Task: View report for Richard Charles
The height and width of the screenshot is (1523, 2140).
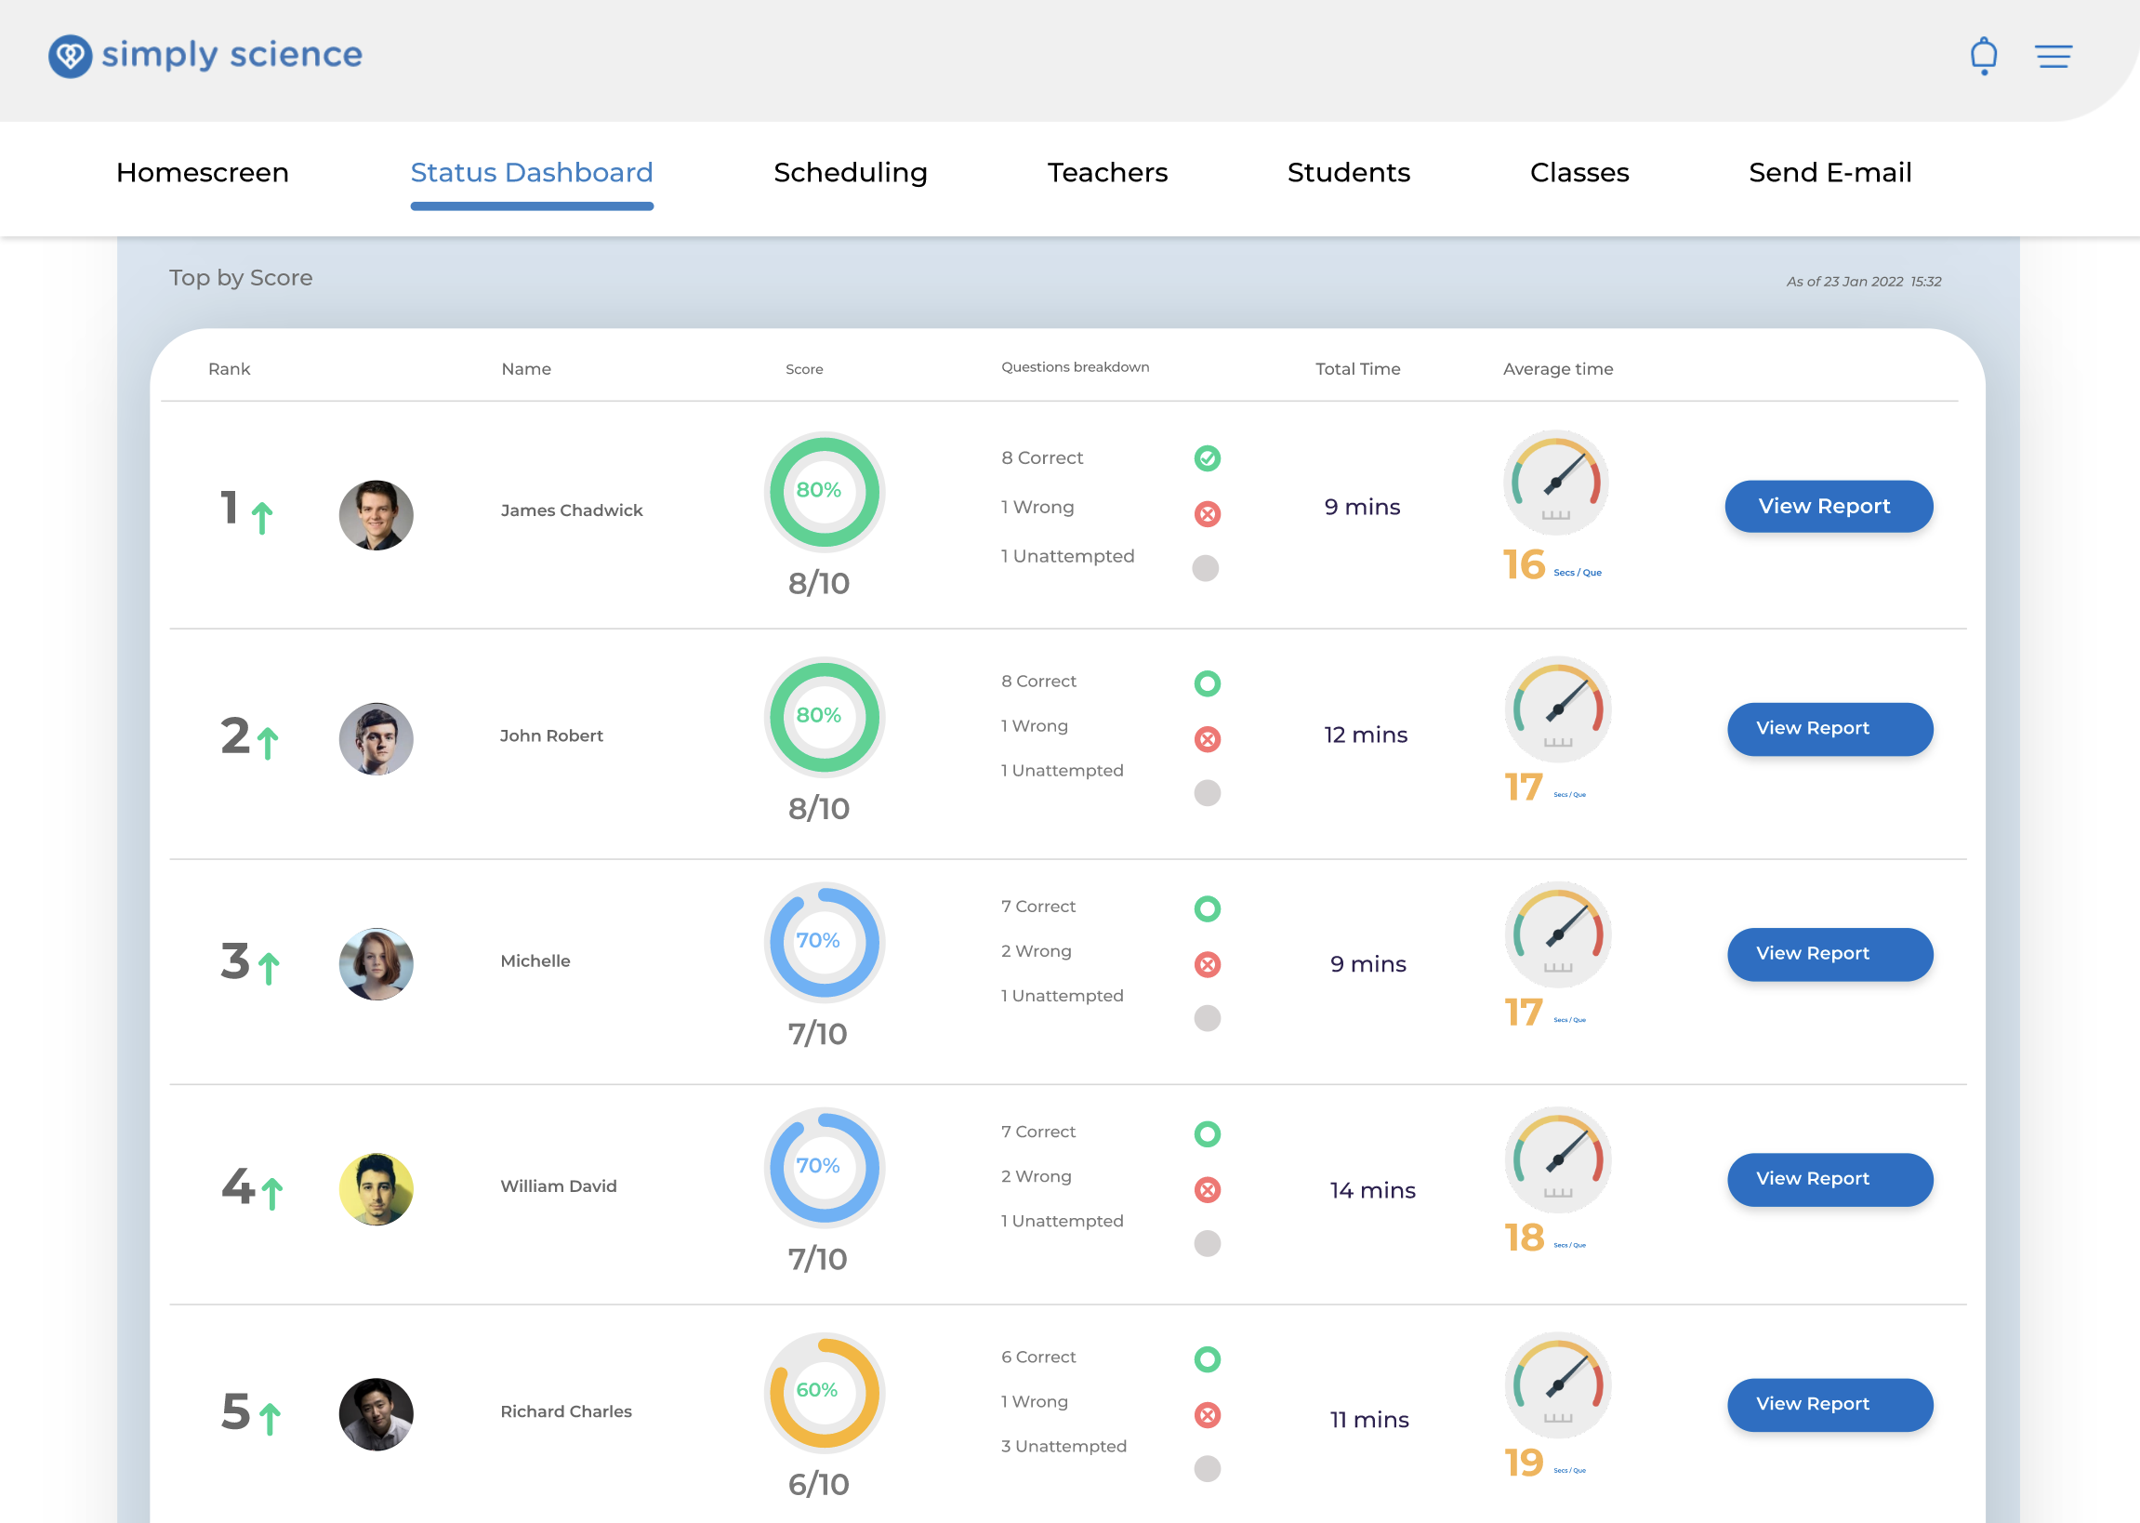Action: [x=1830, y=1404]
